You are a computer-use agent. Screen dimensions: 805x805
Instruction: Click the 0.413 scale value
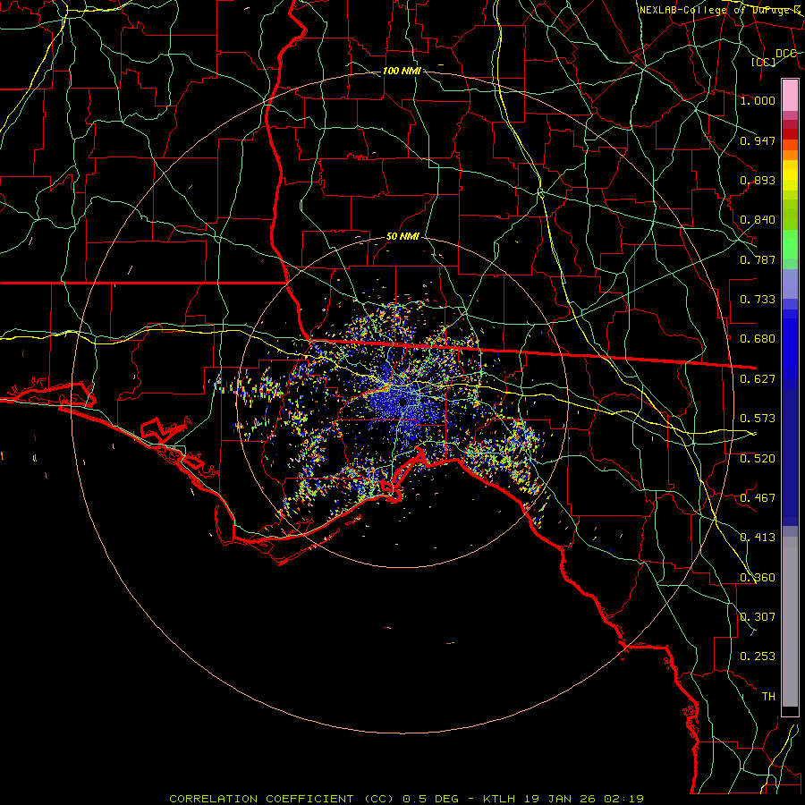(x=758, y=538)
